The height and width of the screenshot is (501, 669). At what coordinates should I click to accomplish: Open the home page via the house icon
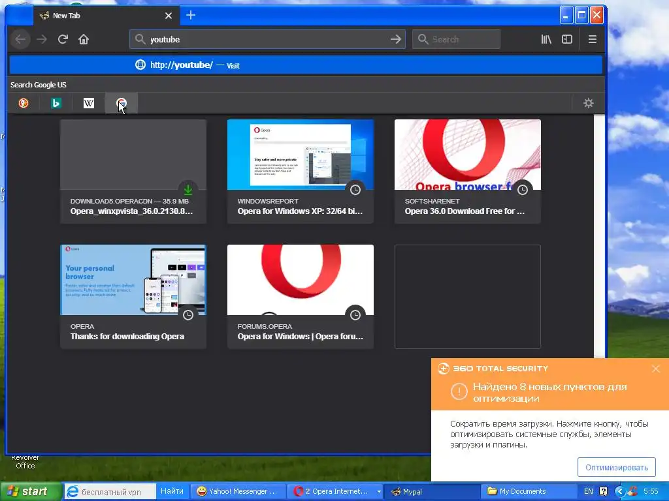[84, 39]
